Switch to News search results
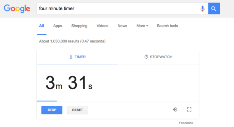The height and width of the screenshot is (127, 234). pyautogui.click(x=122, y=26)
